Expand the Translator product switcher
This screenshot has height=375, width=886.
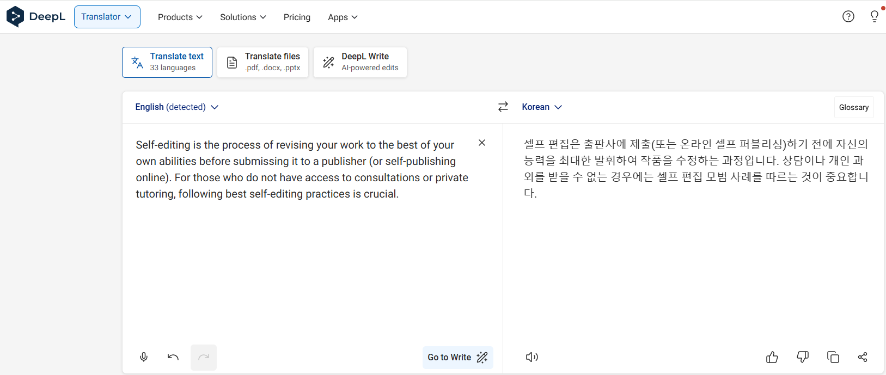pyautogui.click(x=107, y=17)
